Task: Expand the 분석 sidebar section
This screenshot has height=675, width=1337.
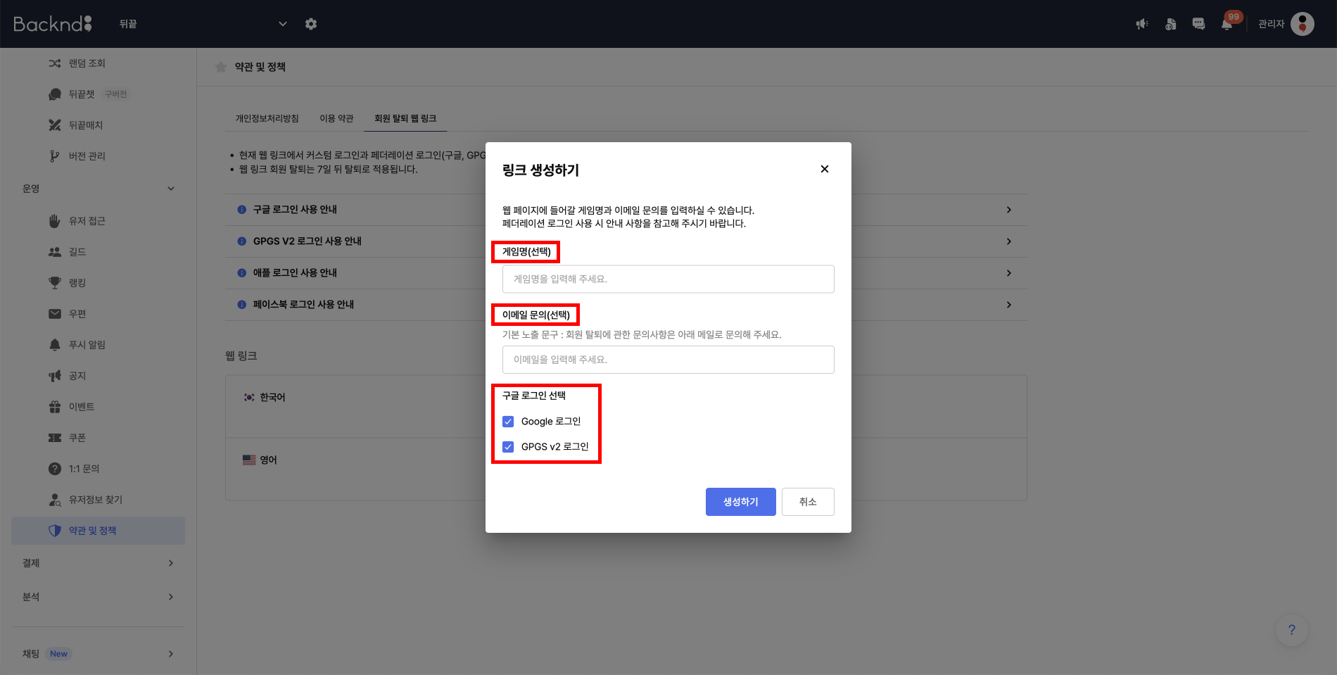Action: [170, 597]
